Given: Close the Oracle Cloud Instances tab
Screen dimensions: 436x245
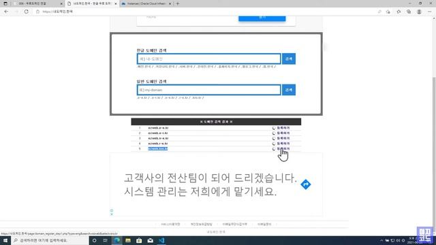Looking at the screenshot, I should click(170, 3).
